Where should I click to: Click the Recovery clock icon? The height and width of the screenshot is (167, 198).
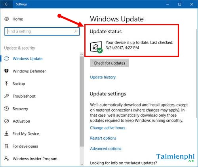[x=7, y=108]
